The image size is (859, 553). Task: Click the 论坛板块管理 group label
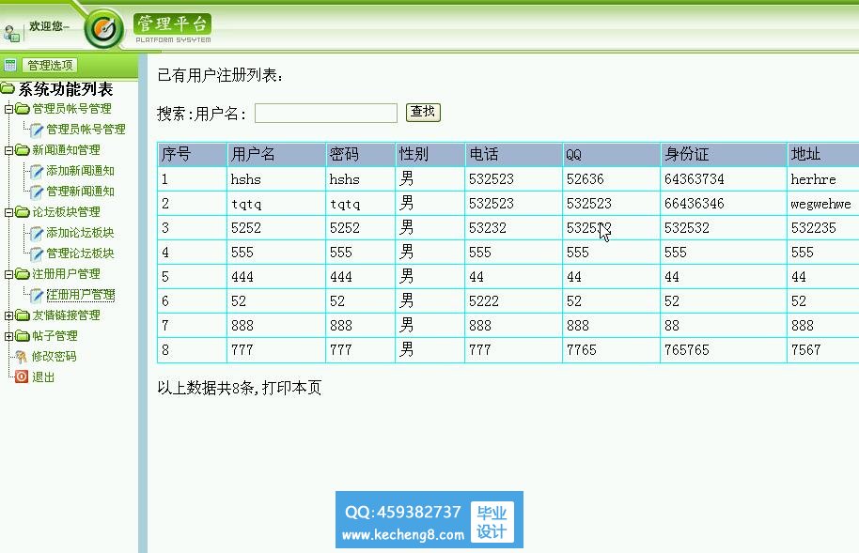(67, 212)
